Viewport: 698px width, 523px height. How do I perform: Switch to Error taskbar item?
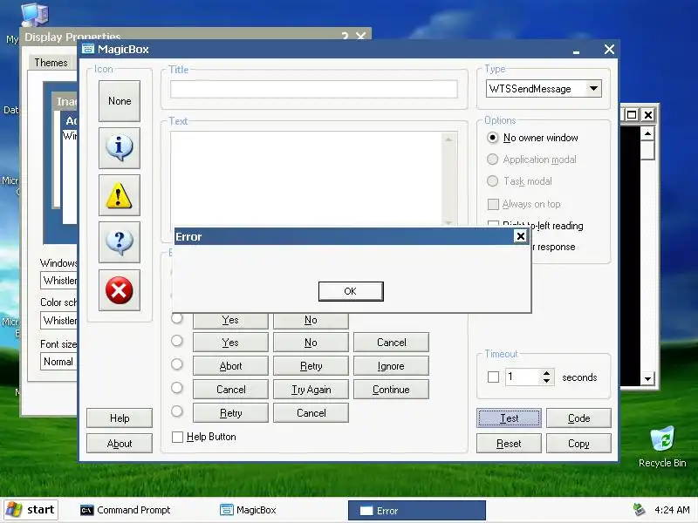click(x=417, y=511)
